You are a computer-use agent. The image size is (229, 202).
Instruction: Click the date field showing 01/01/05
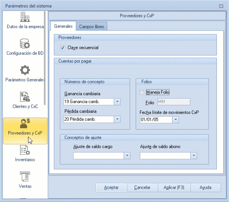point(156,120)
